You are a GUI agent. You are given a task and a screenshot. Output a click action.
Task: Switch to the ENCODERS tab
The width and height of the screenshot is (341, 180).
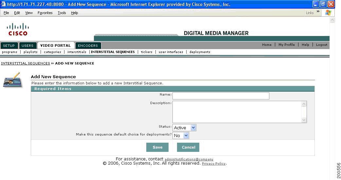pyautogui.click(x=88, y=45)
